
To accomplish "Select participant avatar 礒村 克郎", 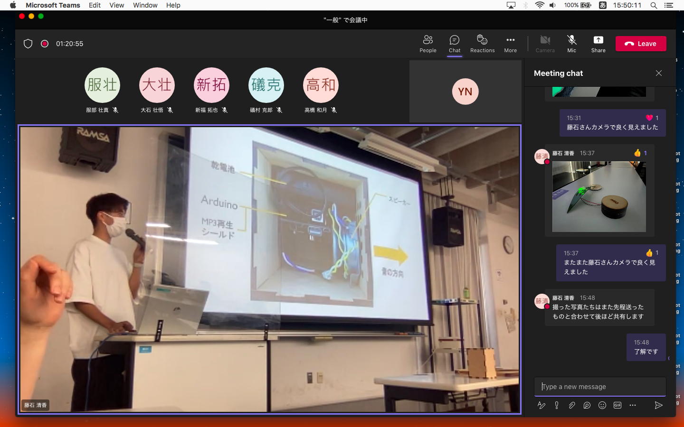I will click(x=266, y=85).
